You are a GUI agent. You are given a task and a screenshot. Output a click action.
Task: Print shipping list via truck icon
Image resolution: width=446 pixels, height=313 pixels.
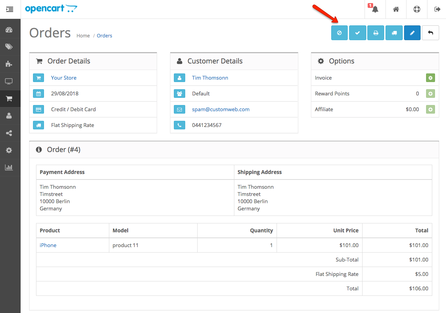click(394, 33)
